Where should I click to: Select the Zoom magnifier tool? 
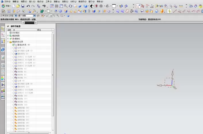coord(66,6)
